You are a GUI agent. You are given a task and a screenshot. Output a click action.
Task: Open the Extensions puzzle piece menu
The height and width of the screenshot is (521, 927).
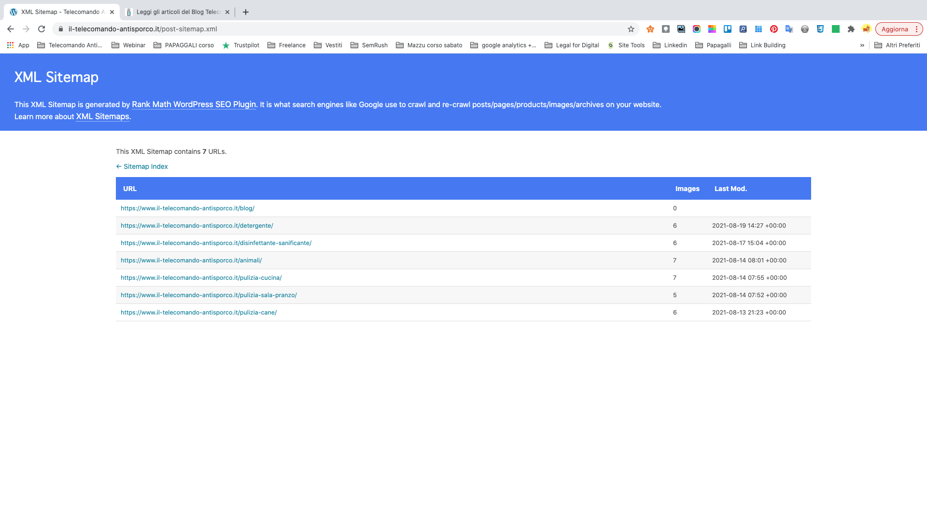[x=851, y=29]
